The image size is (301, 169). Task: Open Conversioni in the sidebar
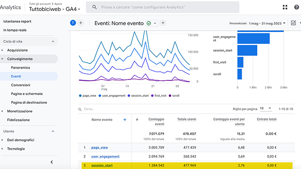click(21, 85)
